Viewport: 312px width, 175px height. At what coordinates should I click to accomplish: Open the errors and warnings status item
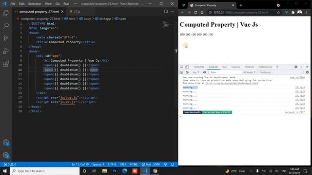pyautogui.click(x=10, y=164)
